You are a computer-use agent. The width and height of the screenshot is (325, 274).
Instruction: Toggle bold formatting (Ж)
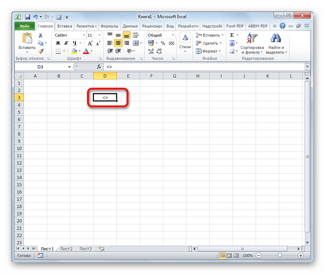pyautogui.click(x=58, y=43)
